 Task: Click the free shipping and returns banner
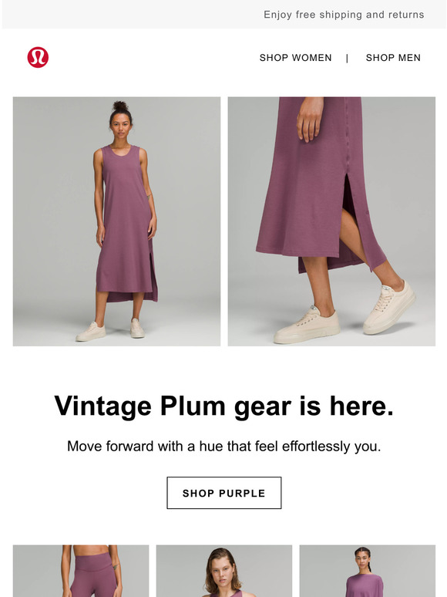click(x=344, y=15)
